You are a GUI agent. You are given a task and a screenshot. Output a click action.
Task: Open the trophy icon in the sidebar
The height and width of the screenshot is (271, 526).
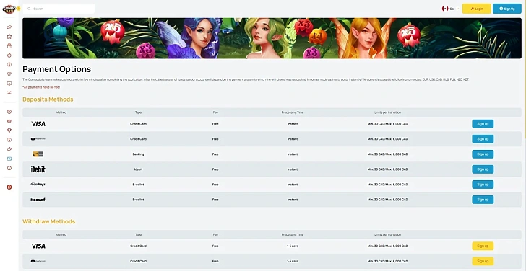pyautogui.click(x=9, y=130)
